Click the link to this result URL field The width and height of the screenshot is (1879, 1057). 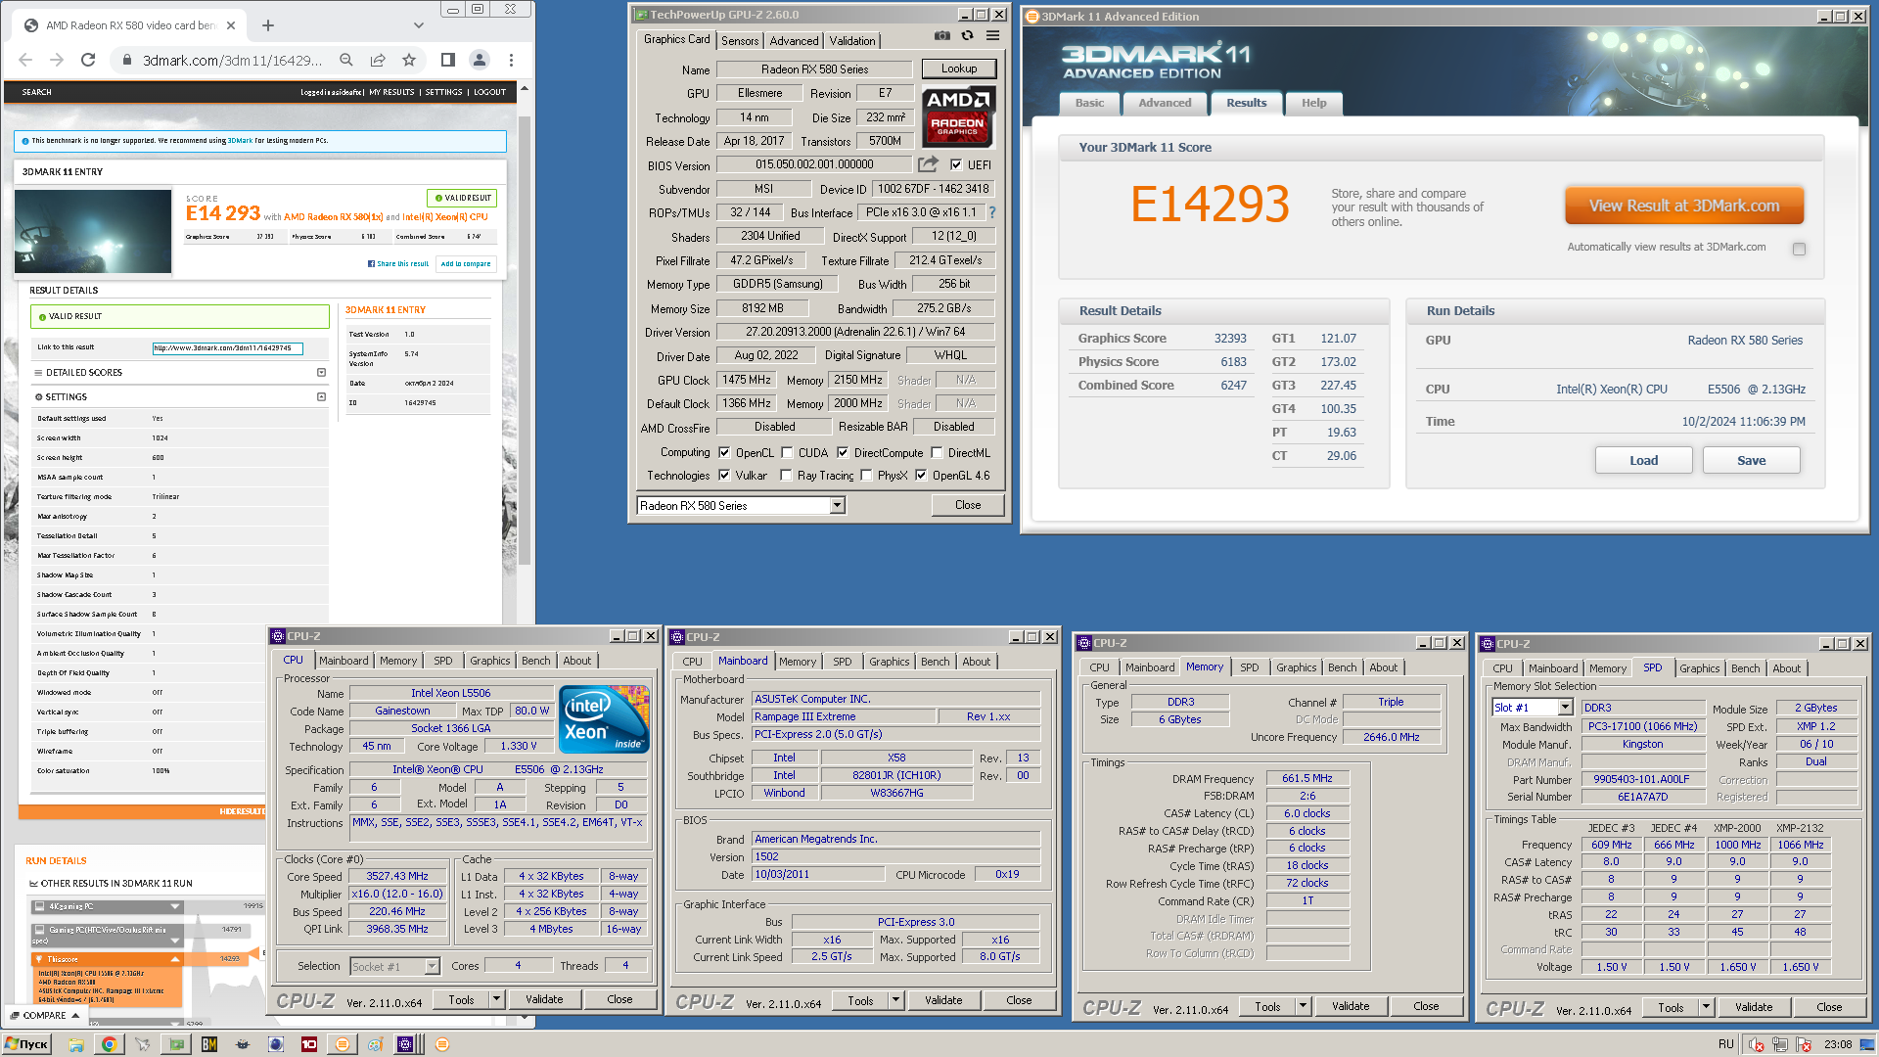tap(227, 348)
